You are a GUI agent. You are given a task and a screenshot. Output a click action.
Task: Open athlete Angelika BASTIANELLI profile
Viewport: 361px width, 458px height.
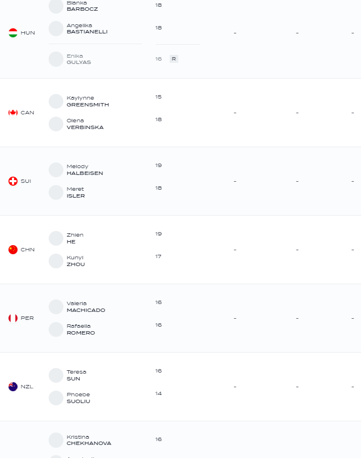(x=87, y=29)
